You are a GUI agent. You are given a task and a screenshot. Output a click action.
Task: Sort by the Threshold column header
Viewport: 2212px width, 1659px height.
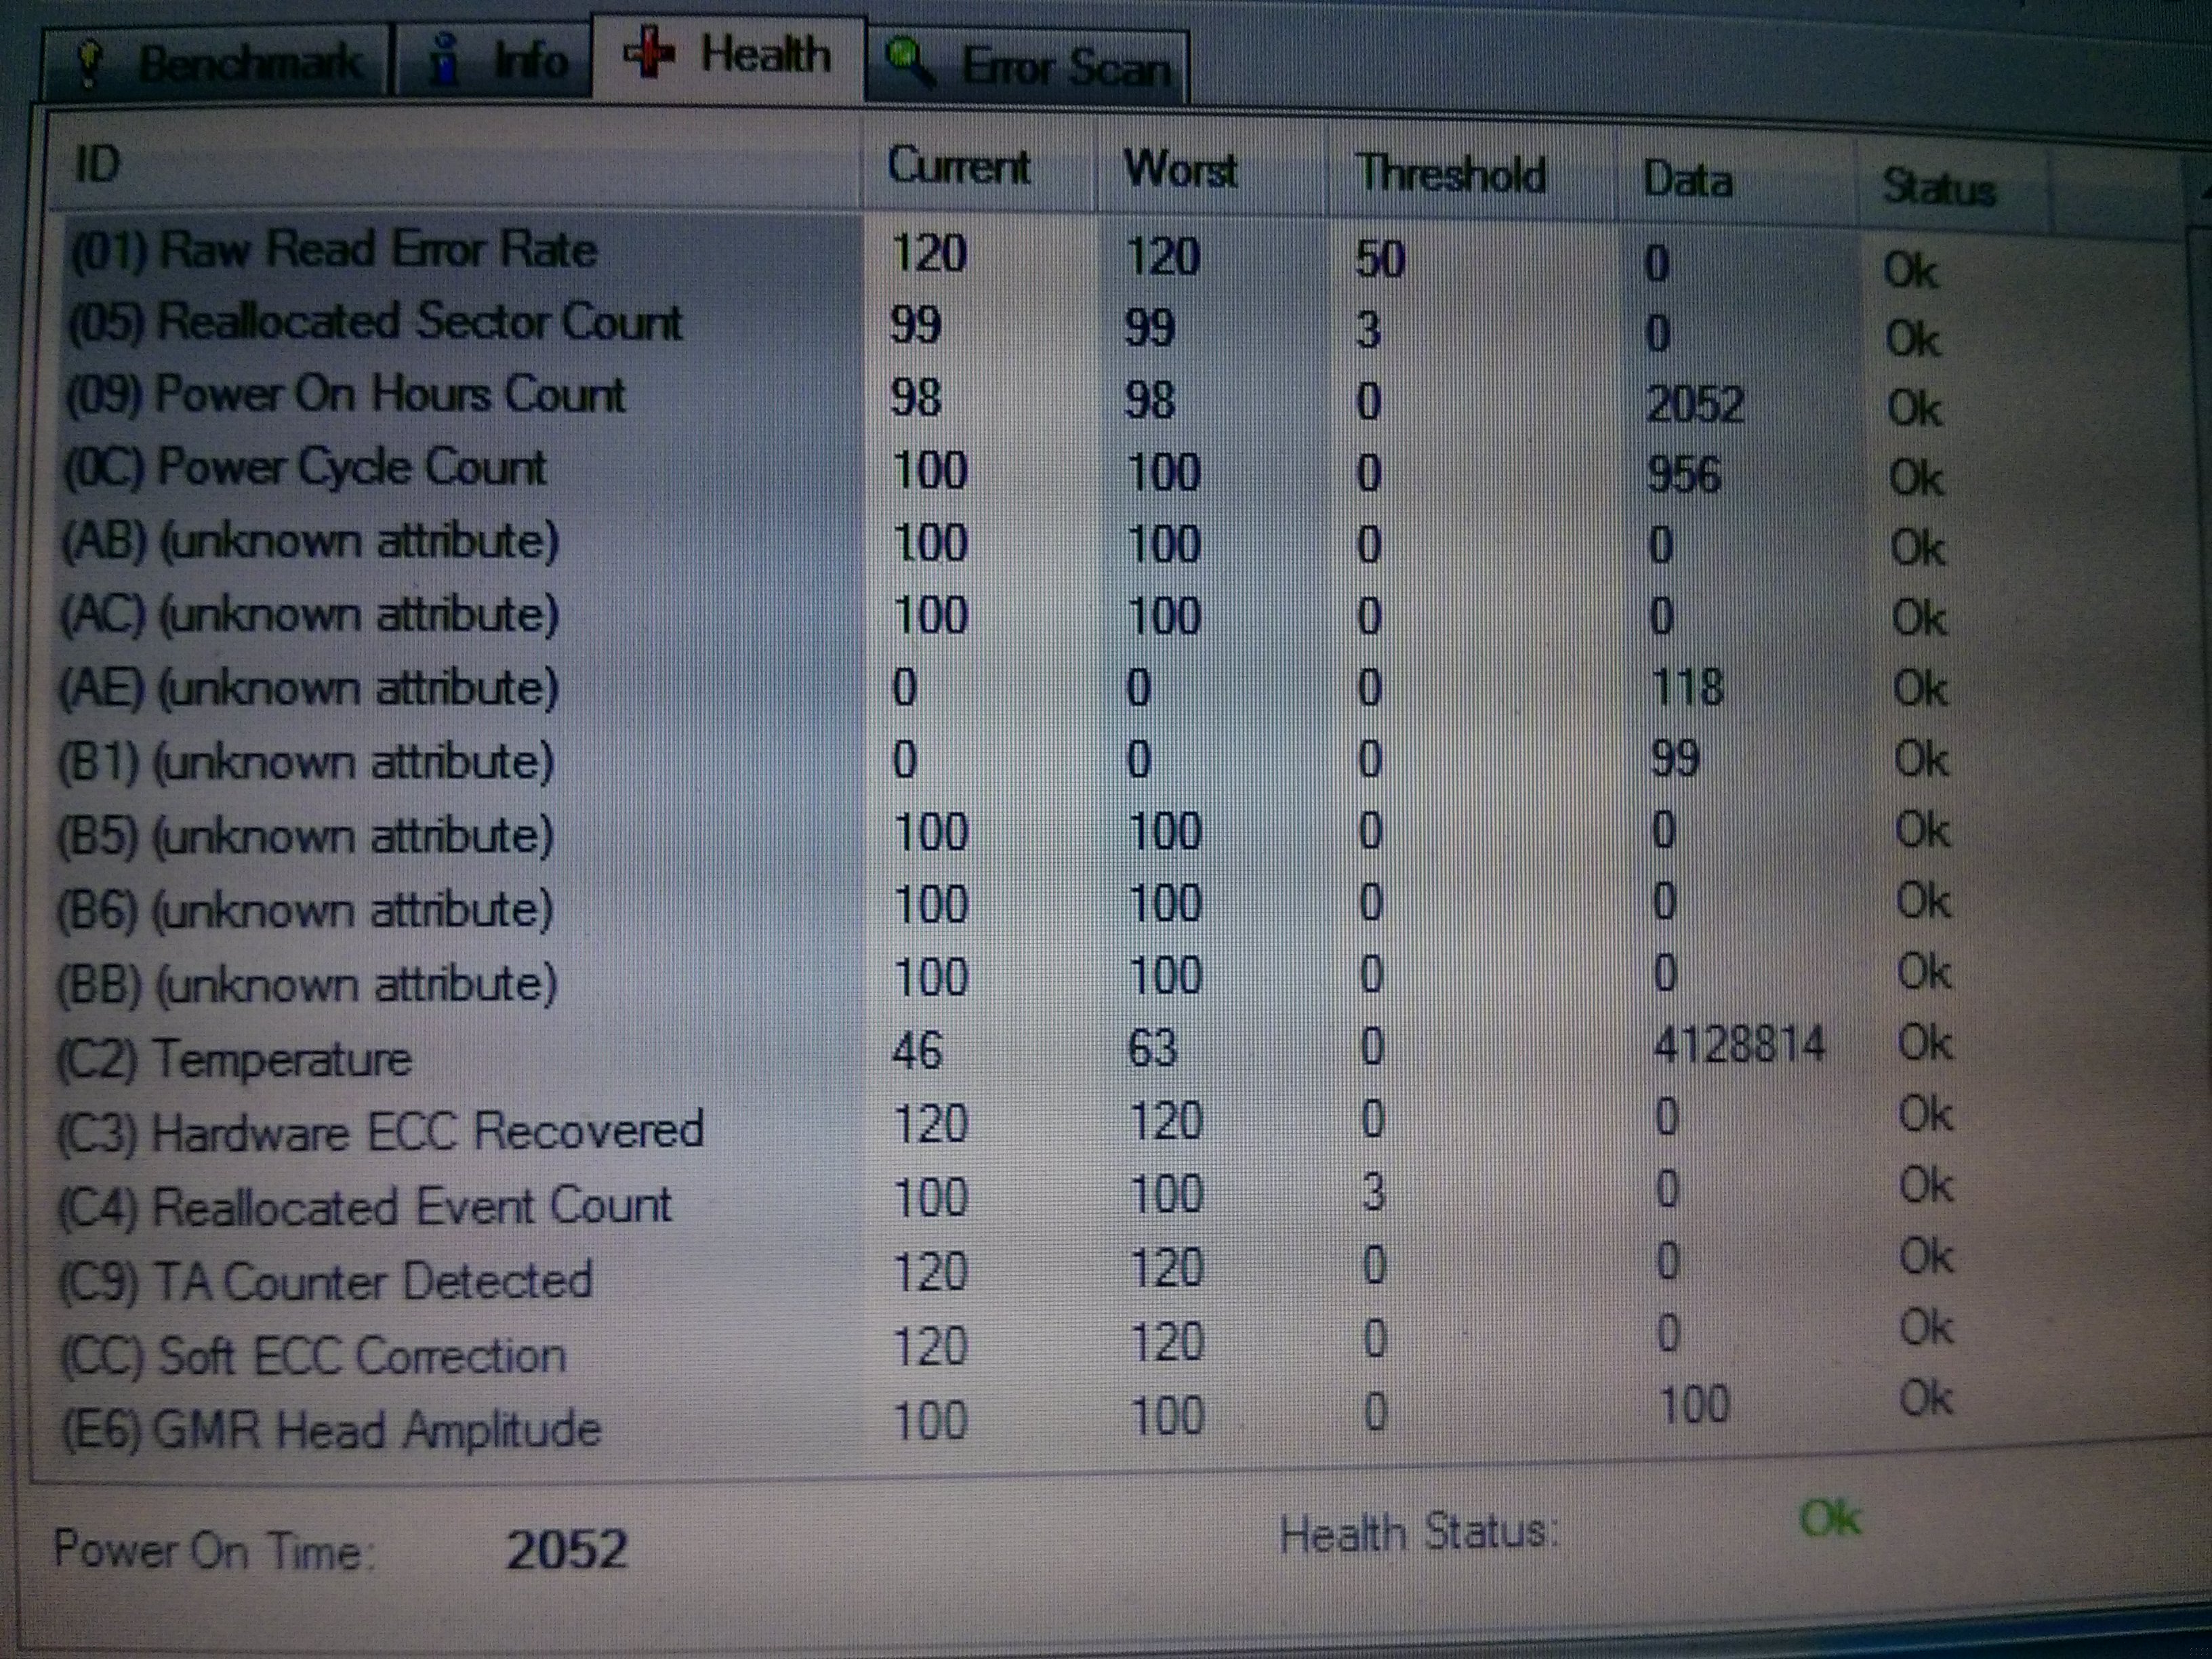[x=1472, y=174]
